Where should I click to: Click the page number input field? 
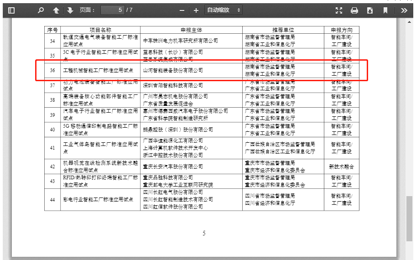[112, 10]
